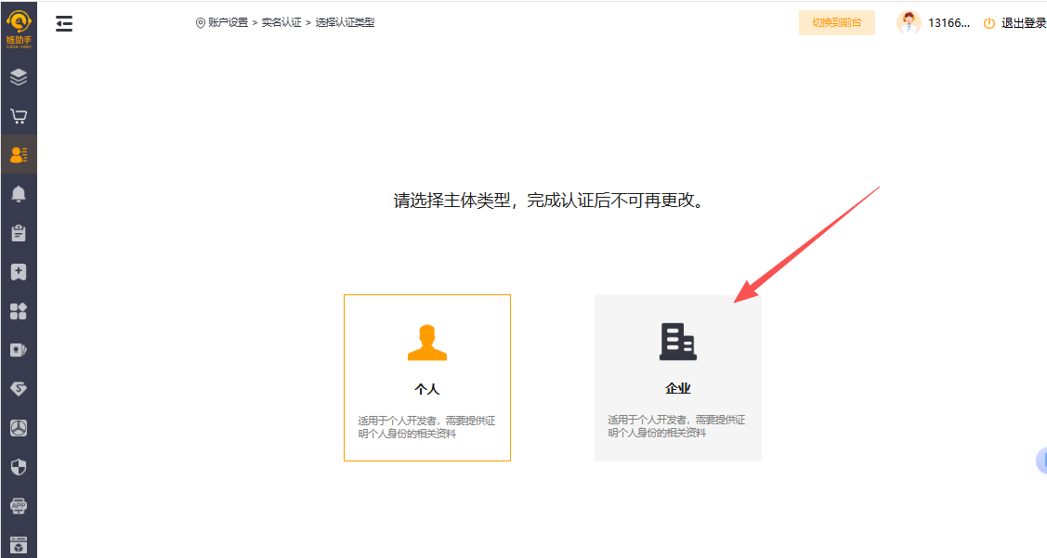Image resolution: width=1047 pixels, height=558 pixels.
Task: Click 退出登录 to log out
Action: pyautogui.click(x=1023, y=23)
